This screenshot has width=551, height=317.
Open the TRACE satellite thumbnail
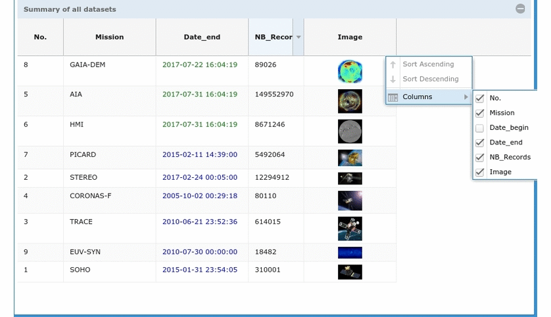click(350, 228)
